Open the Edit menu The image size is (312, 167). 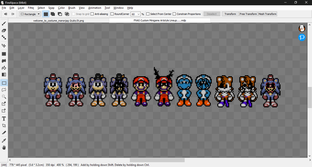tap(12, 8)
